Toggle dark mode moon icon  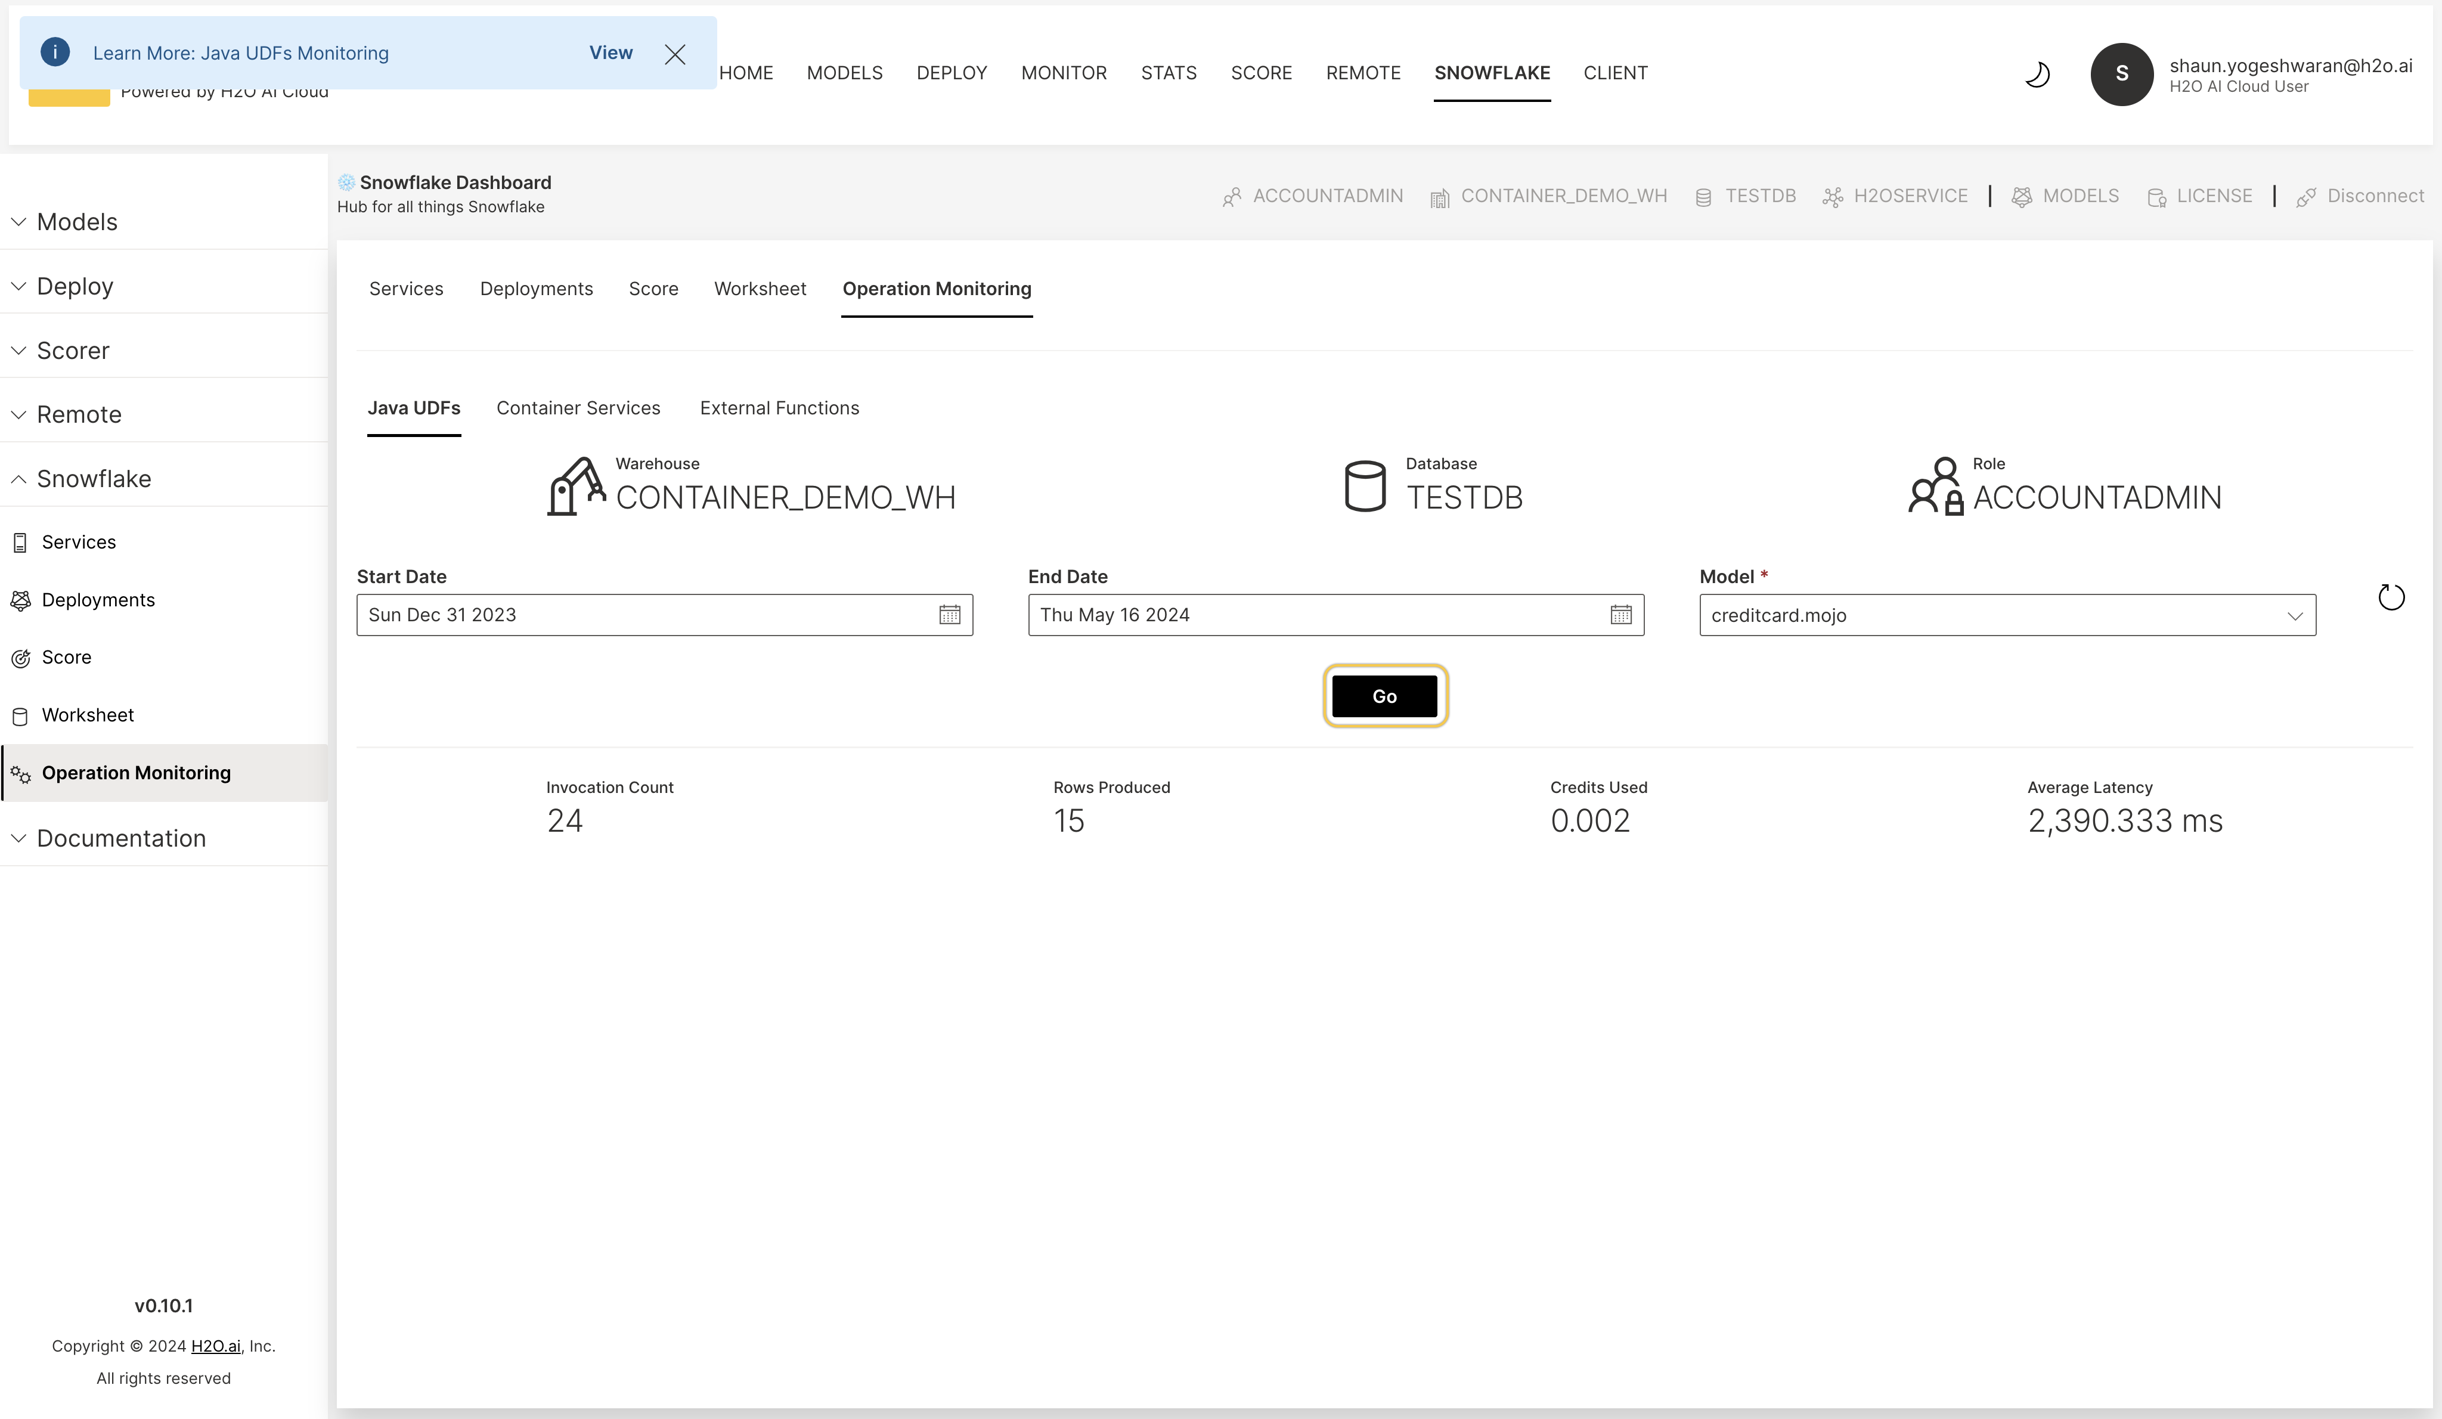click(x=2037, y=74)
